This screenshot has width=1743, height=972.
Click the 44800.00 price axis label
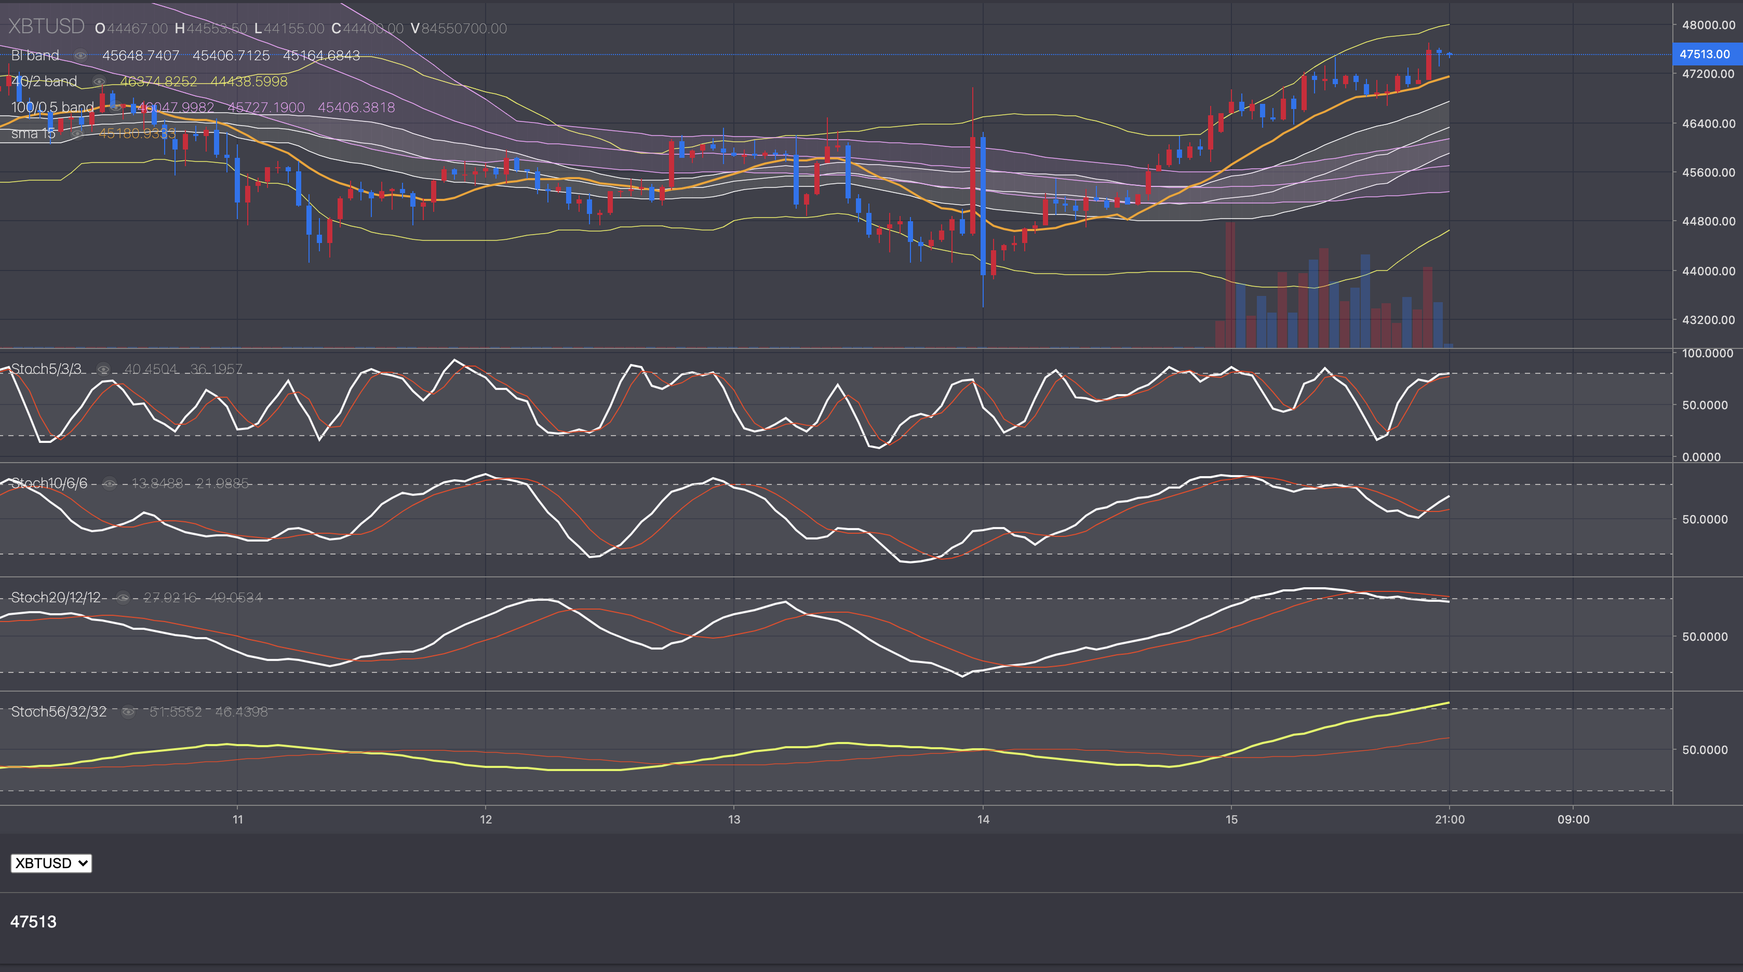point(1709,221)
